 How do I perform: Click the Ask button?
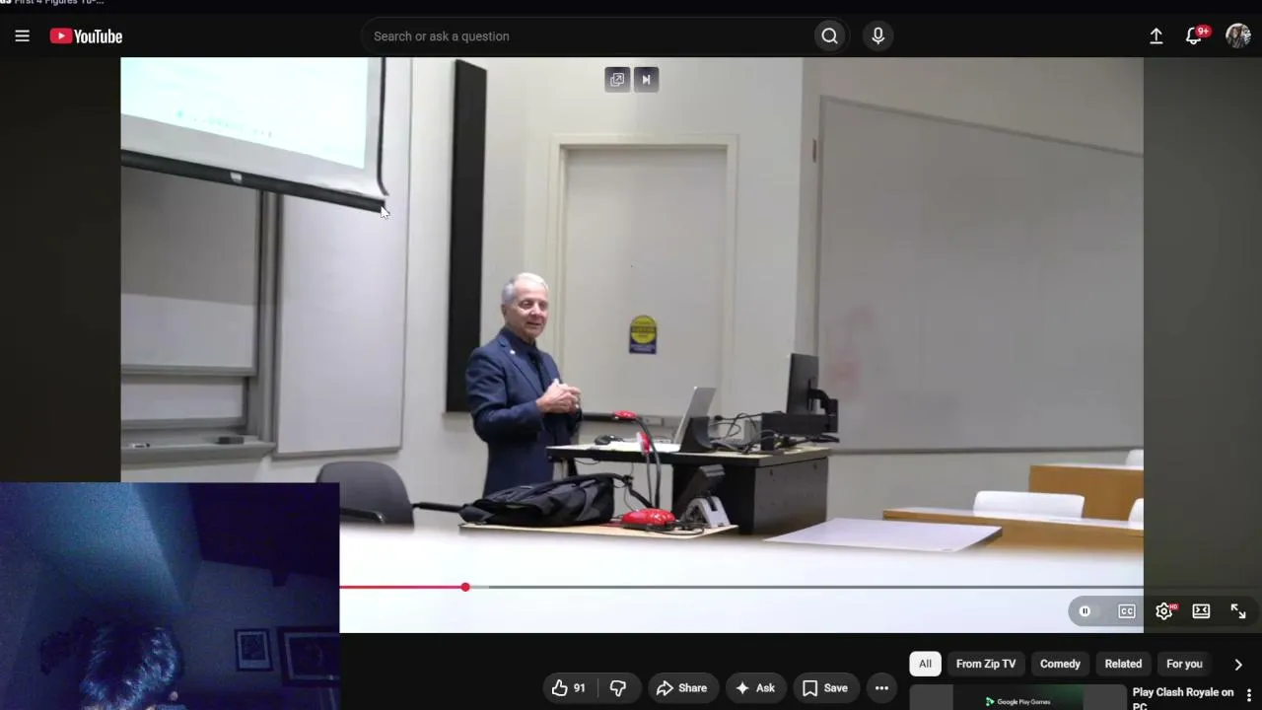coord(755,688)
